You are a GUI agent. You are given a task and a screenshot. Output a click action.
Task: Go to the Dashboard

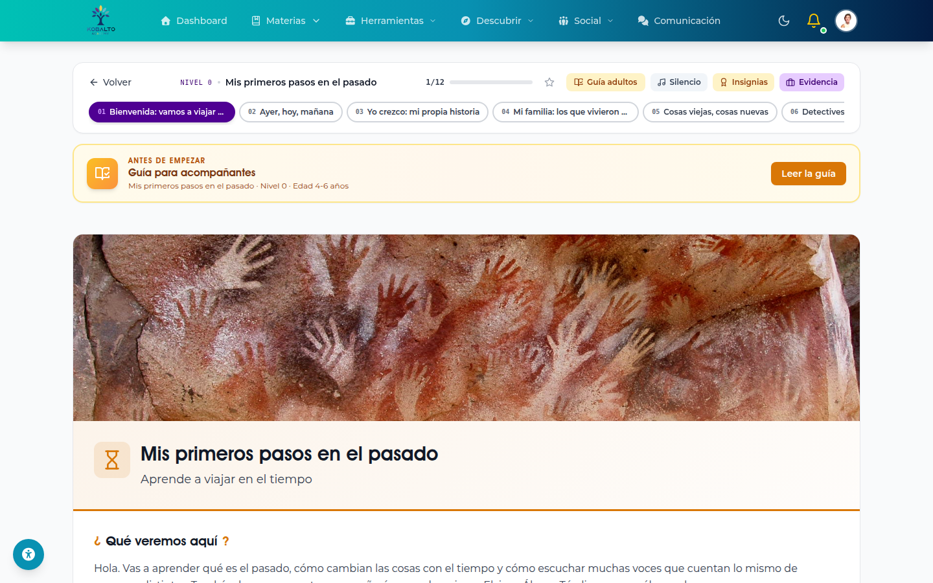point(194,21)
